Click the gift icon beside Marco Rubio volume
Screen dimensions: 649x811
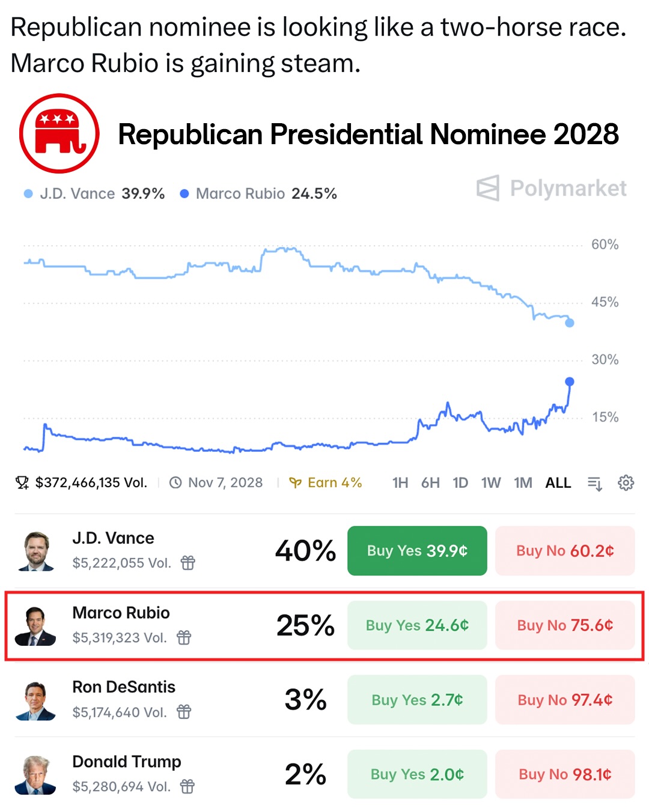184,637
